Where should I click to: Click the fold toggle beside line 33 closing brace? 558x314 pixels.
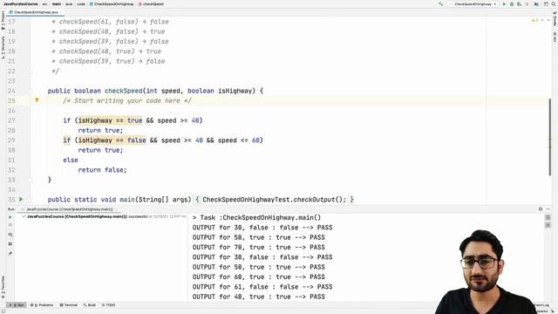pos(31,180)
